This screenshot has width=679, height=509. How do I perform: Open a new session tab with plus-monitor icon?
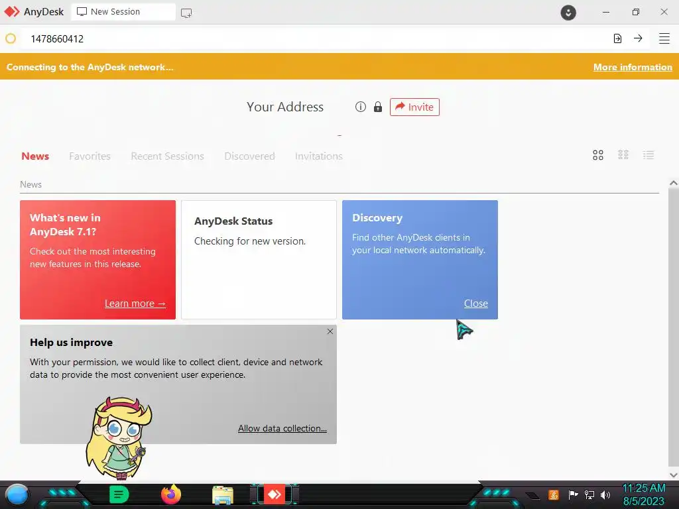[x=186, y=13]
